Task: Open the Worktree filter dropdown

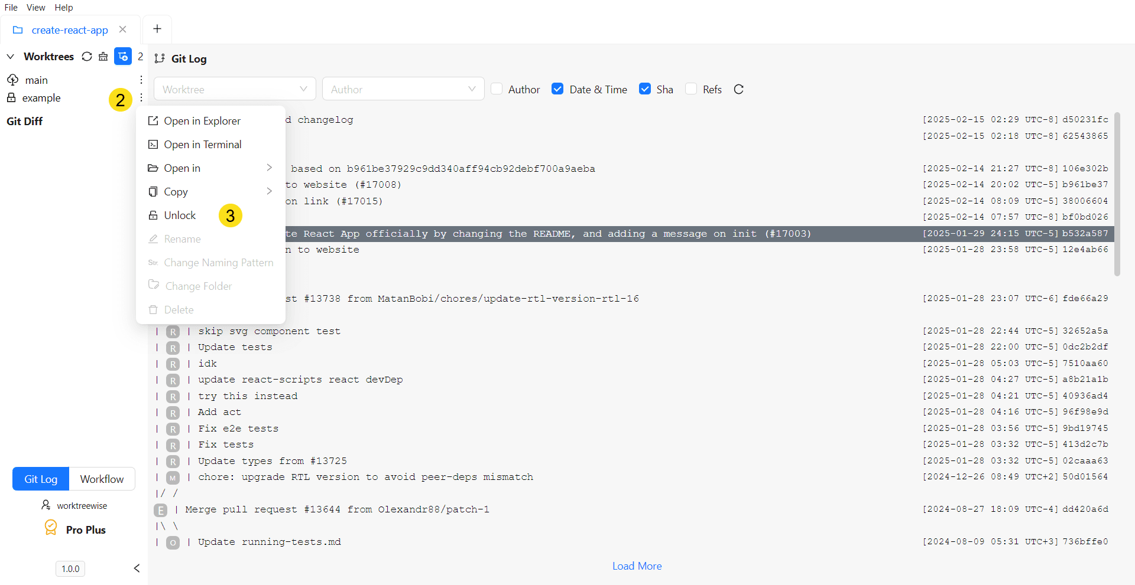Action: click(235, 89)
